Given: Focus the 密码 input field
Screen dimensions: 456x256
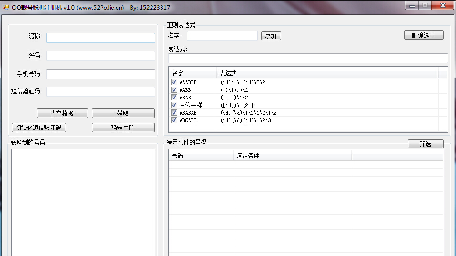Looking at the screenshot, I should point(101,56).
